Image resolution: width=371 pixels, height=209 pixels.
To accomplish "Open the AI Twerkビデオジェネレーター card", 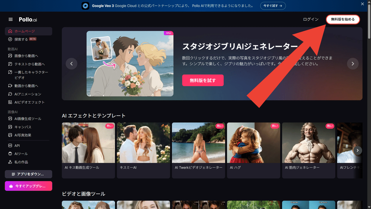I will tap(198, 150).
